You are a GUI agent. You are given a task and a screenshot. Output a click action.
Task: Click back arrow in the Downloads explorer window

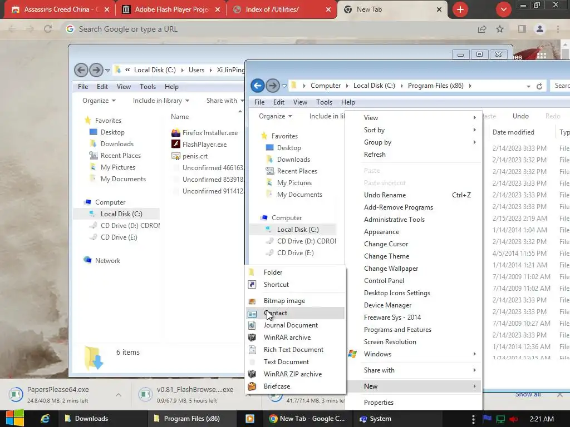(x=81, y=70)
